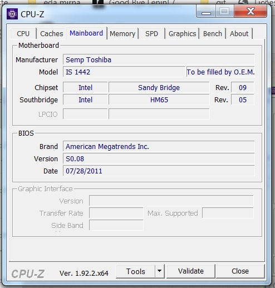
Task: Click the Close button at bottom
Action: 240,271
